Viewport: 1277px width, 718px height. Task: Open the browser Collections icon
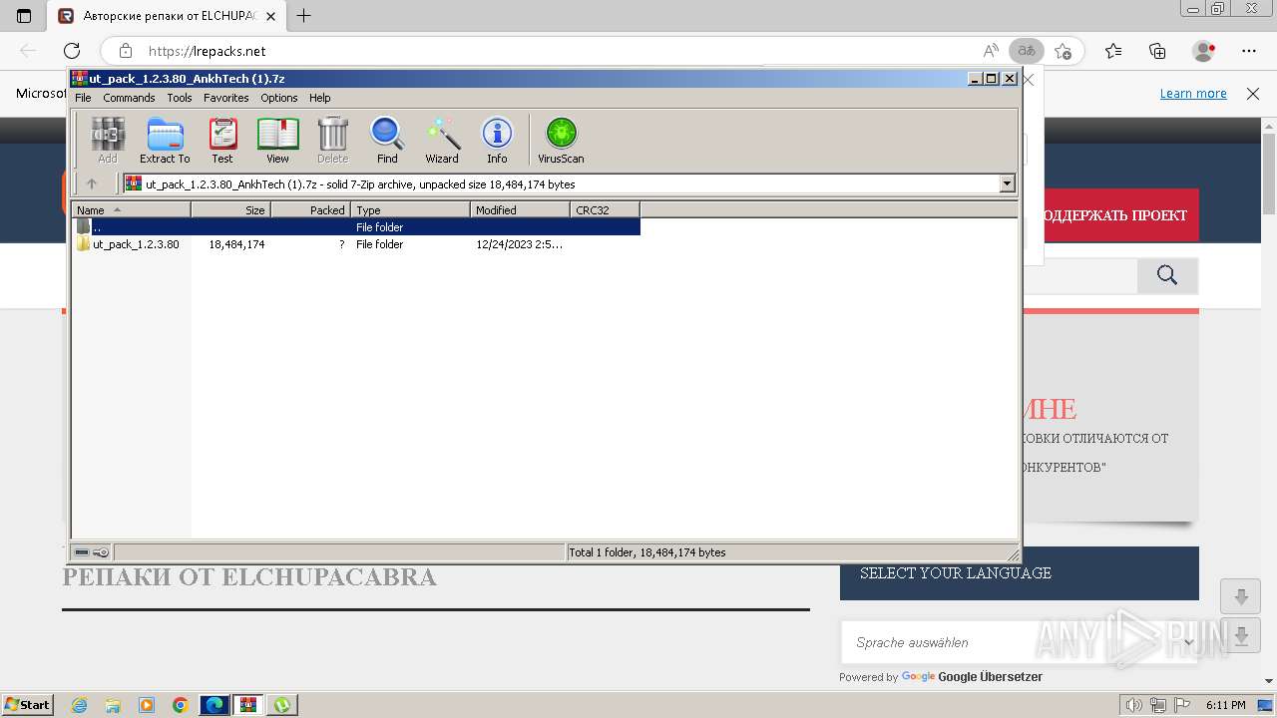(1157, 51)
